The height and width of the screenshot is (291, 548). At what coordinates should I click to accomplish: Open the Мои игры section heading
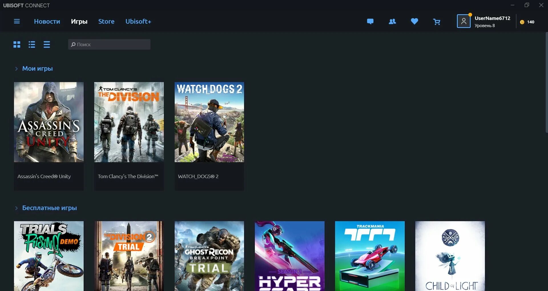pyautogui.click(x=37, y=68)
